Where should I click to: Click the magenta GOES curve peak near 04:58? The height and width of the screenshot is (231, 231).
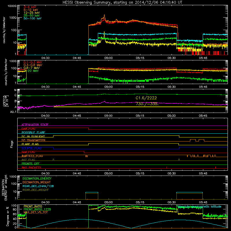pos(105,101)
